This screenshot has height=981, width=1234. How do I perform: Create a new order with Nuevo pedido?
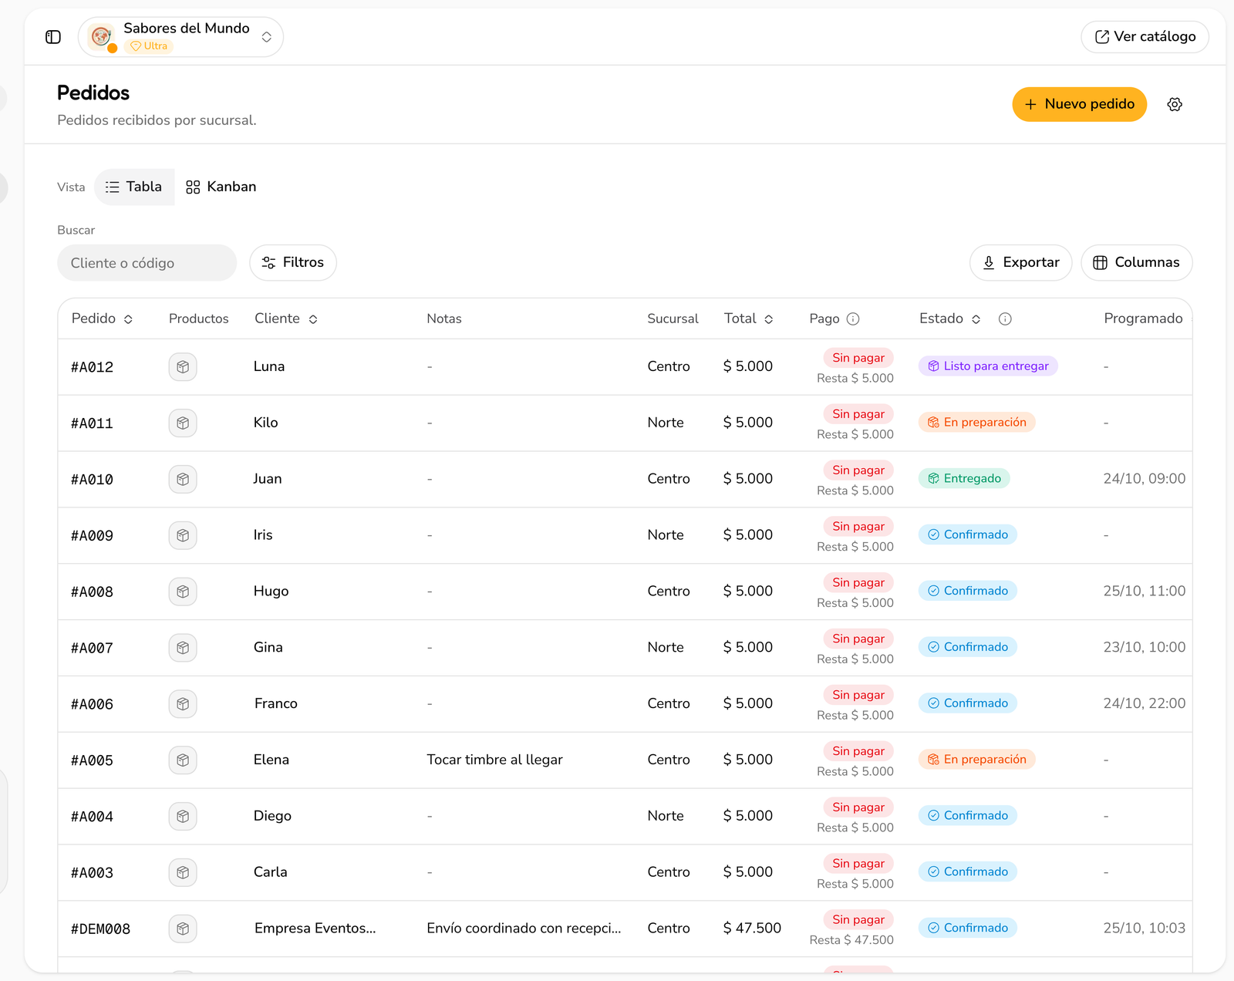tap(1079, 104)
